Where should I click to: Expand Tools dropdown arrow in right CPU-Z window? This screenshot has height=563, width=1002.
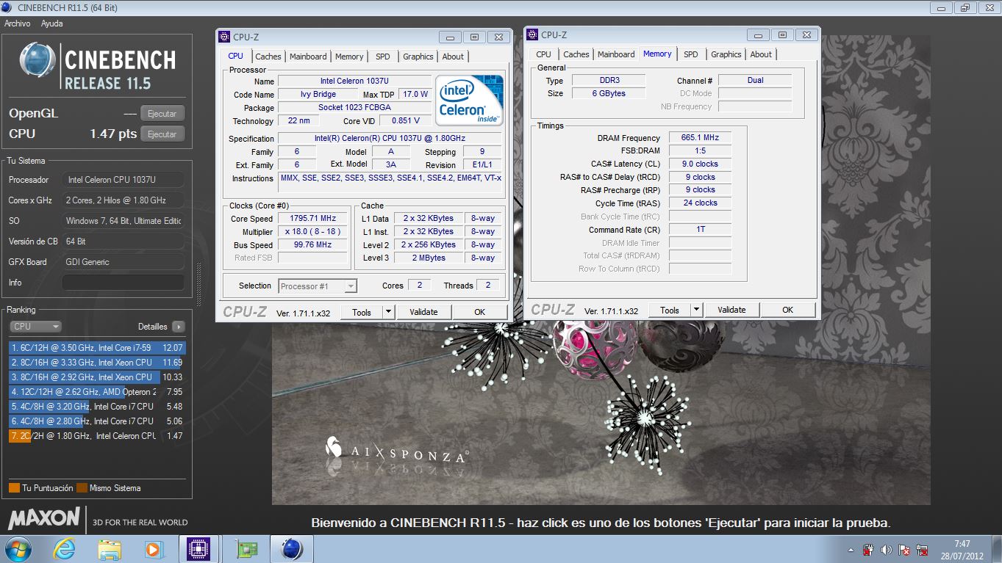[697, 310]
